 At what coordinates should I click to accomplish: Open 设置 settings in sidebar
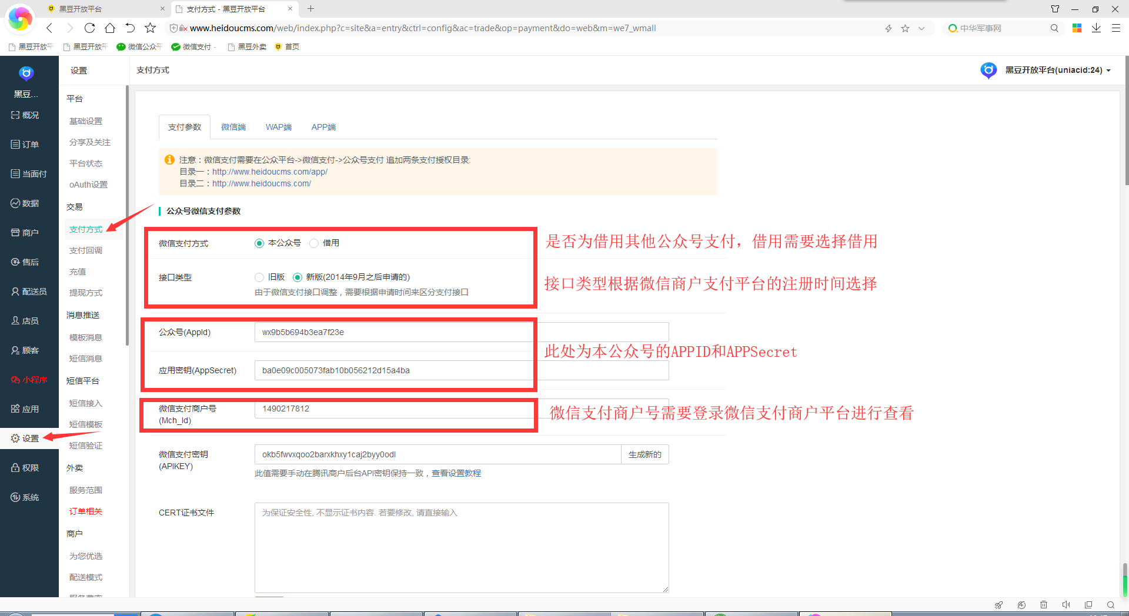[x=25, y=438]
